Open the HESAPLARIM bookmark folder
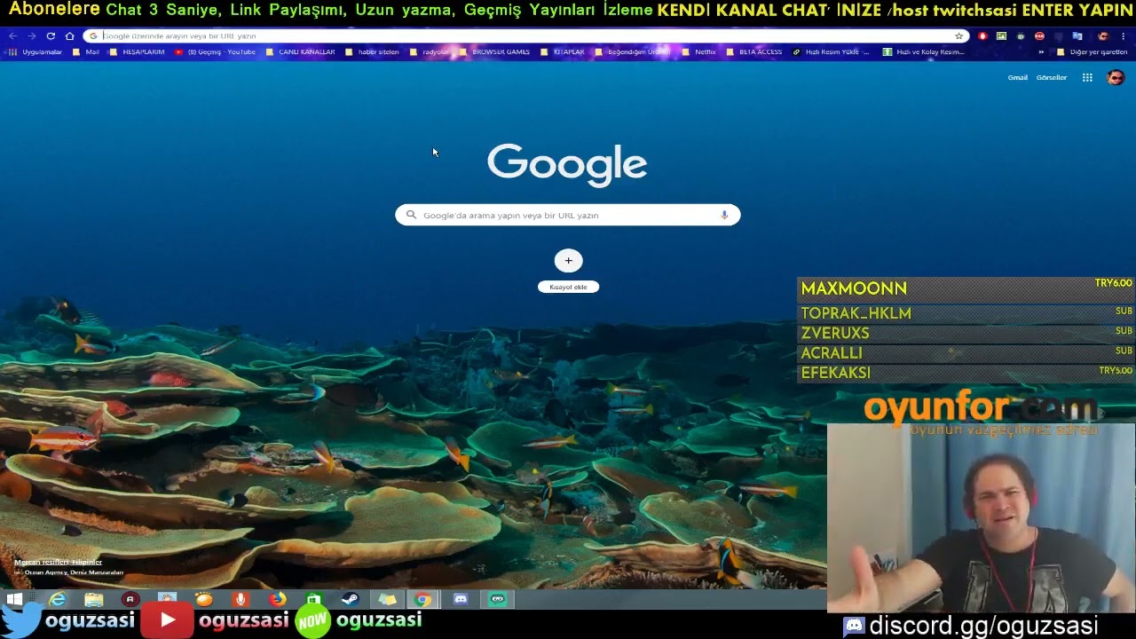Image resolution: width=1136 pixels, height=639 pixels. click(x=138, y=51)
